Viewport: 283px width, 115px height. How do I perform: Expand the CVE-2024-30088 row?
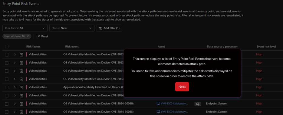(15, 112)
